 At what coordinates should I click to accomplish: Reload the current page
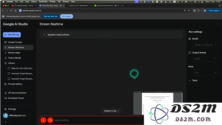pos(11,11)
